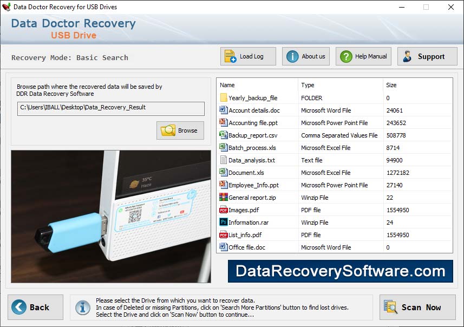Click the Load Log button
Image resolution: width=464 pixels, height=327 pixels.
(x=248, y=56)
